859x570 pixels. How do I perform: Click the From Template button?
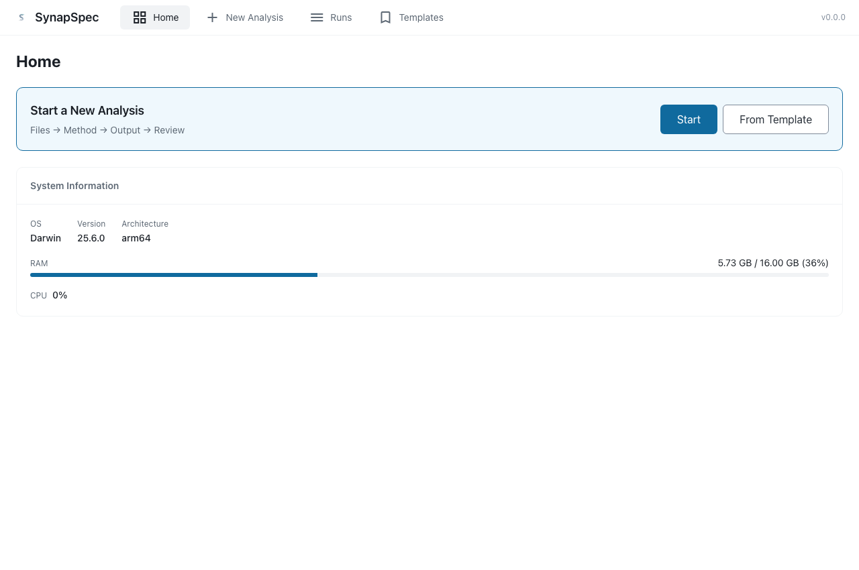tap(776, 119)
